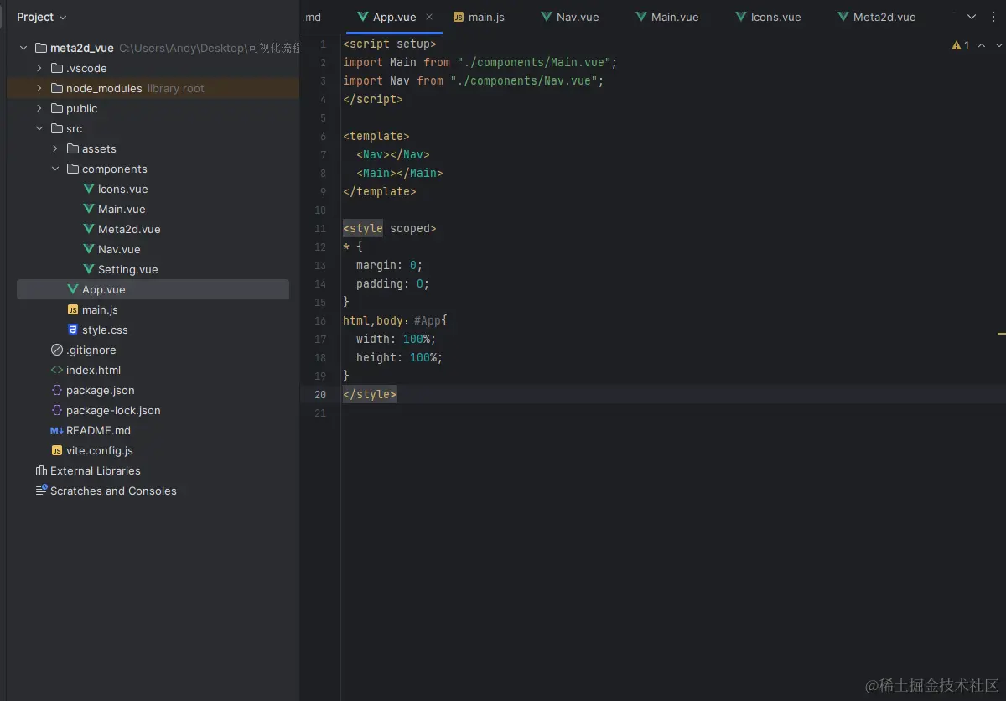Open package.json from the file tree
The width and height of the screenshot is (1006, 701).
point(100,390)
